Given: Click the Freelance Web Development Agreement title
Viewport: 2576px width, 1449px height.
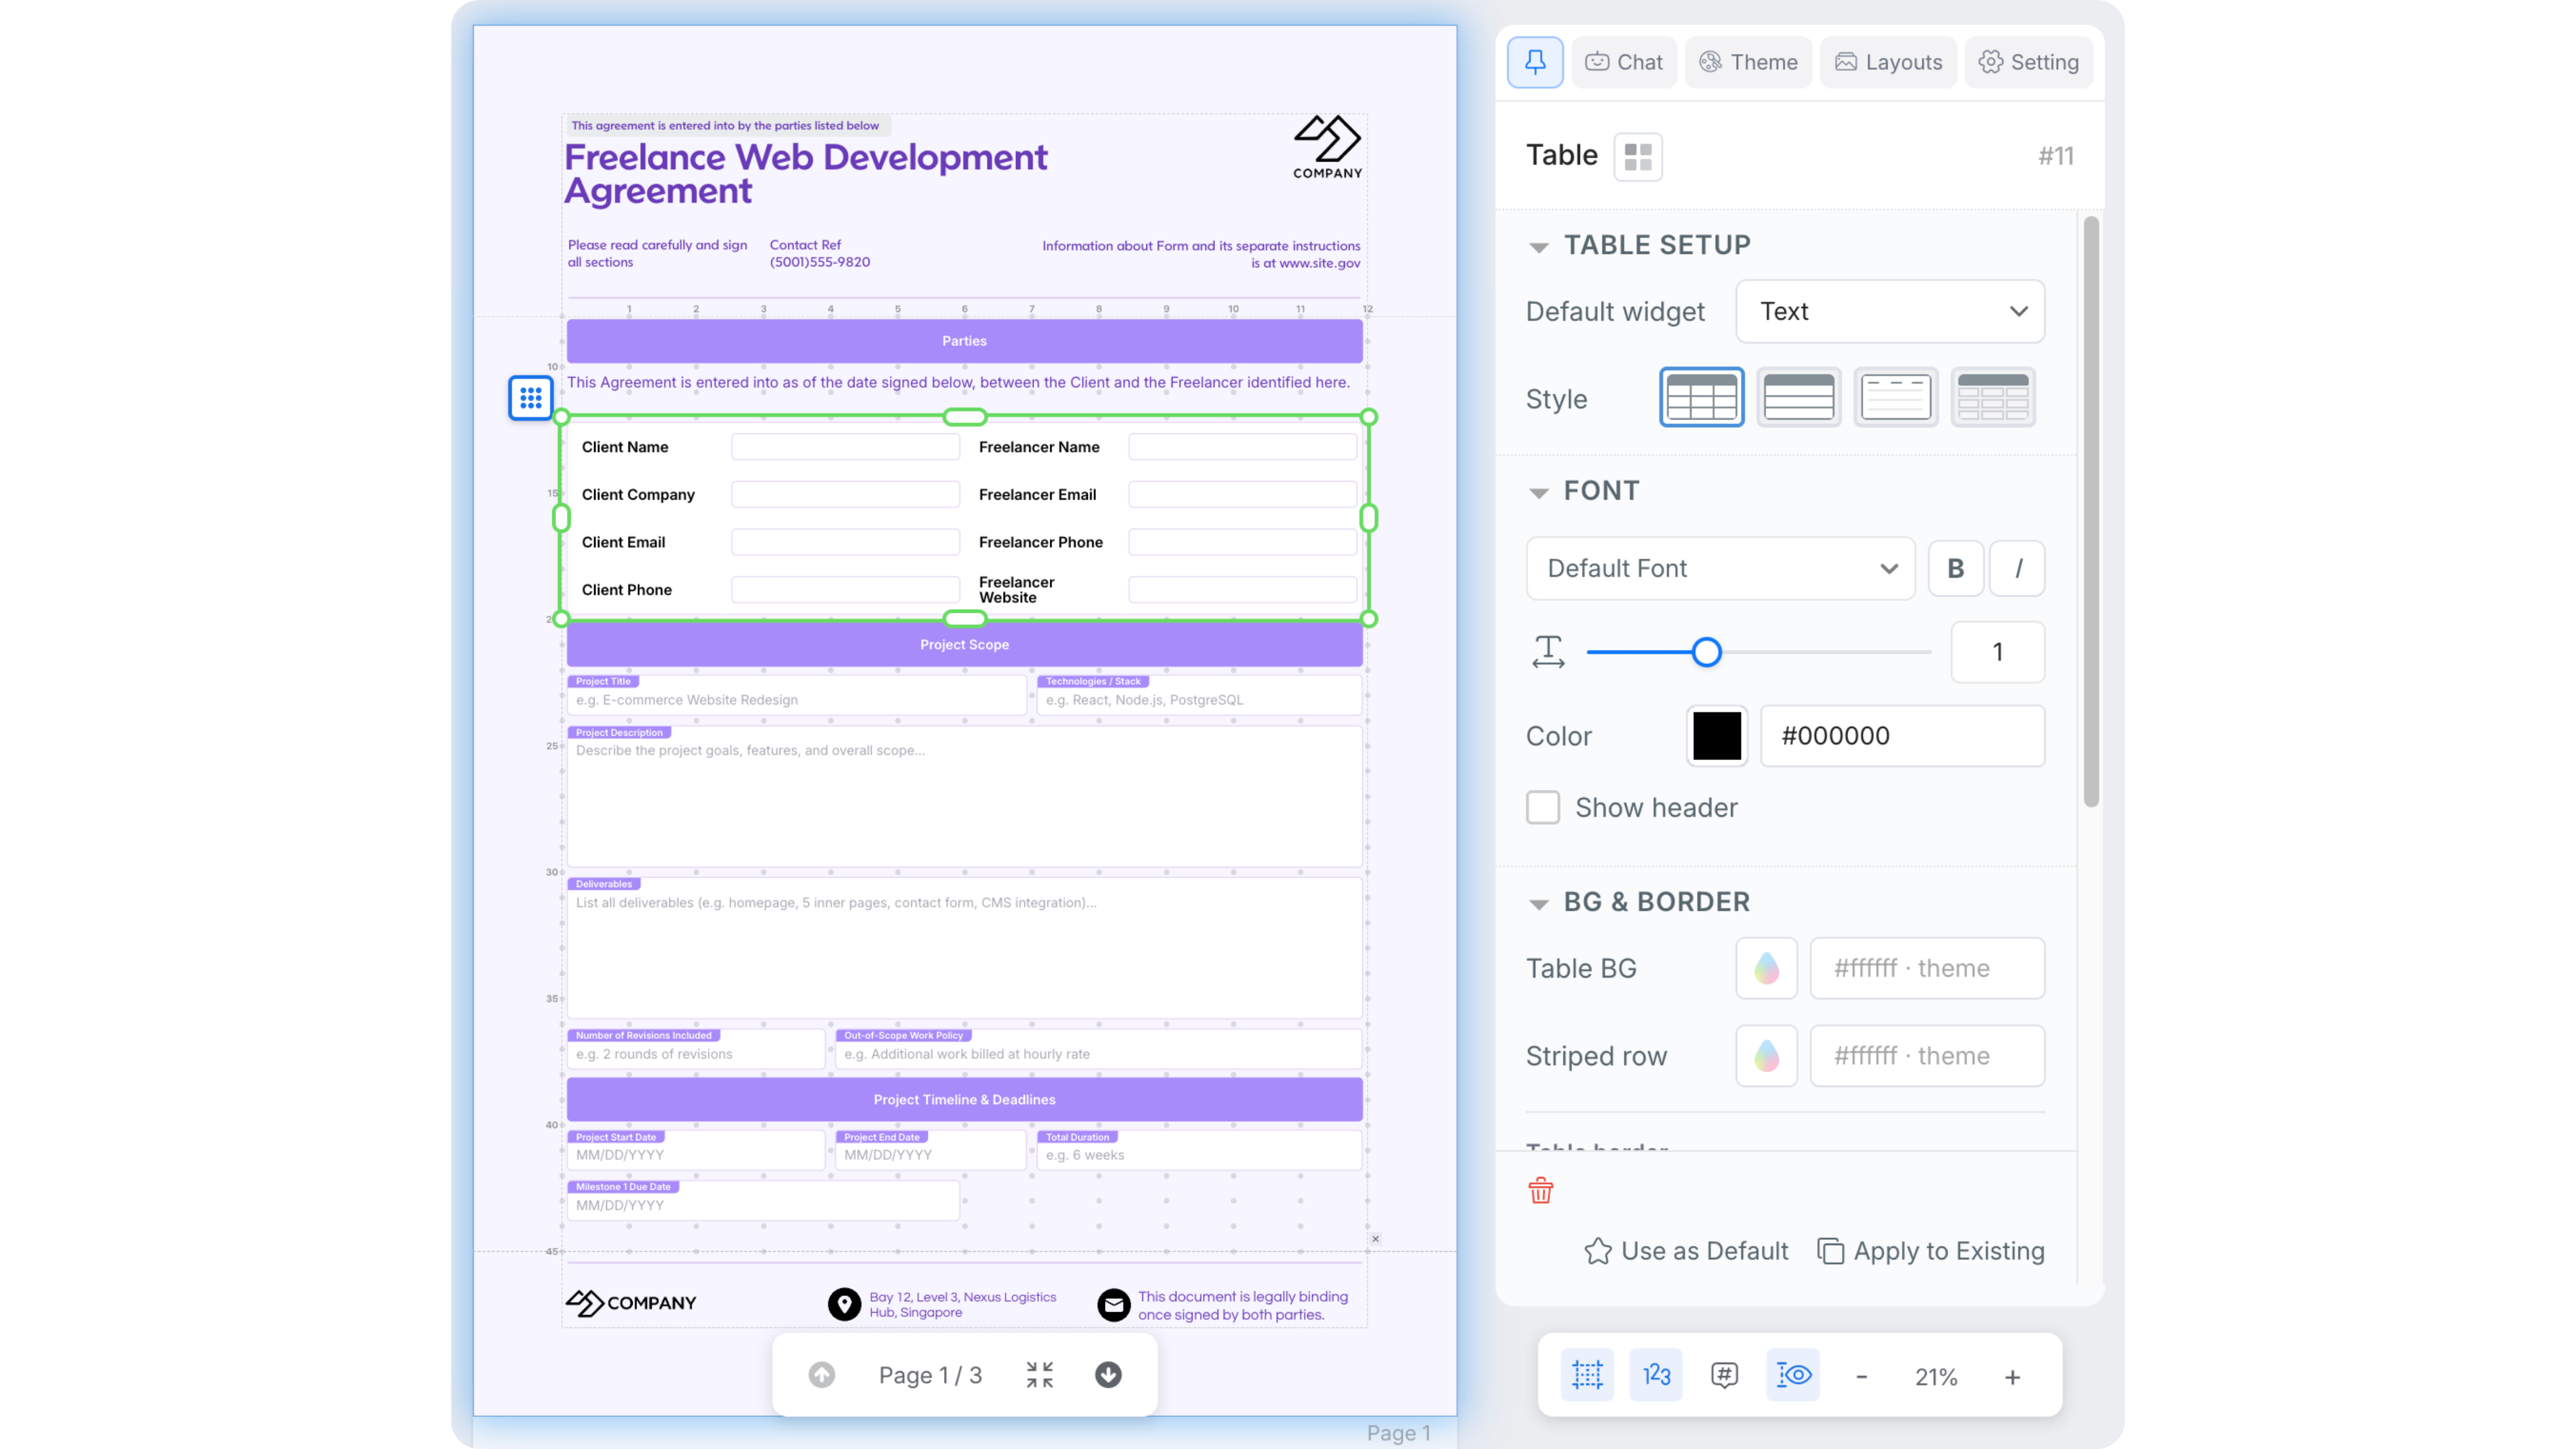Looking at the screenshot, I should click(806, 174).
